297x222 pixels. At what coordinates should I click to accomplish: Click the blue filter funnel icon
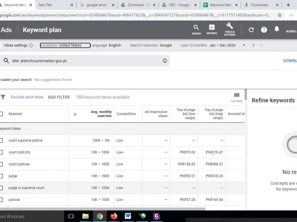3,97
